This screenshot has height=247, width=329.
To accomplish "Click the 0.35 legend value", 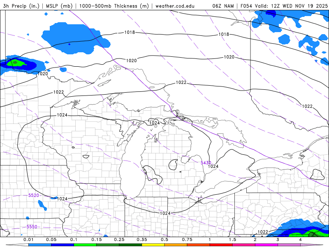I will [142, 240].
